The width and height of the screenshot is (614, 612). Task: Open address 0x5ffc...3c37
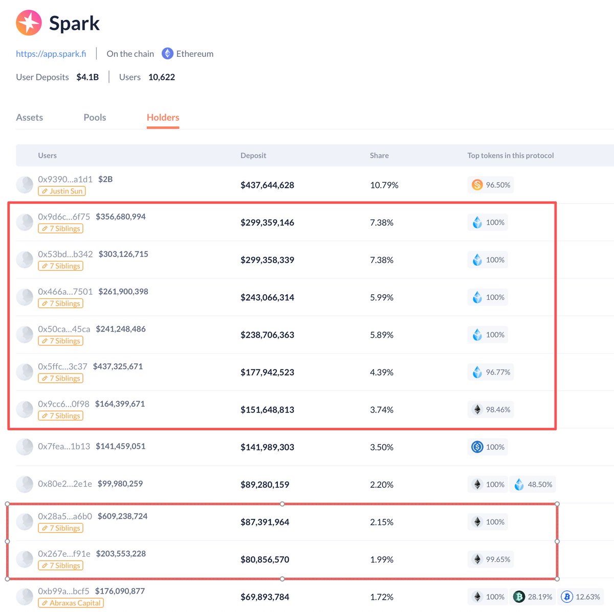pos(62,366)
